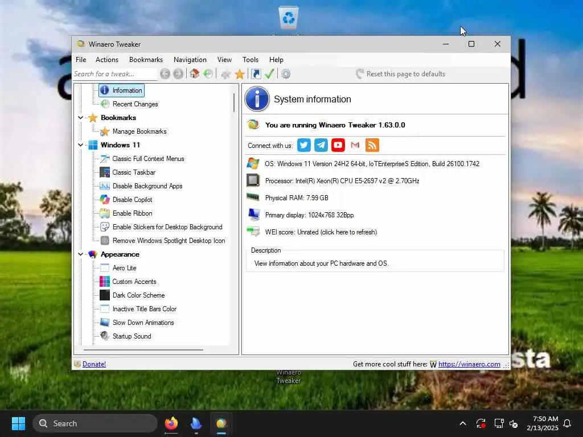Click the Physical RAM info line
Viewport: 583px width, 437px height.
click(296, 198)
